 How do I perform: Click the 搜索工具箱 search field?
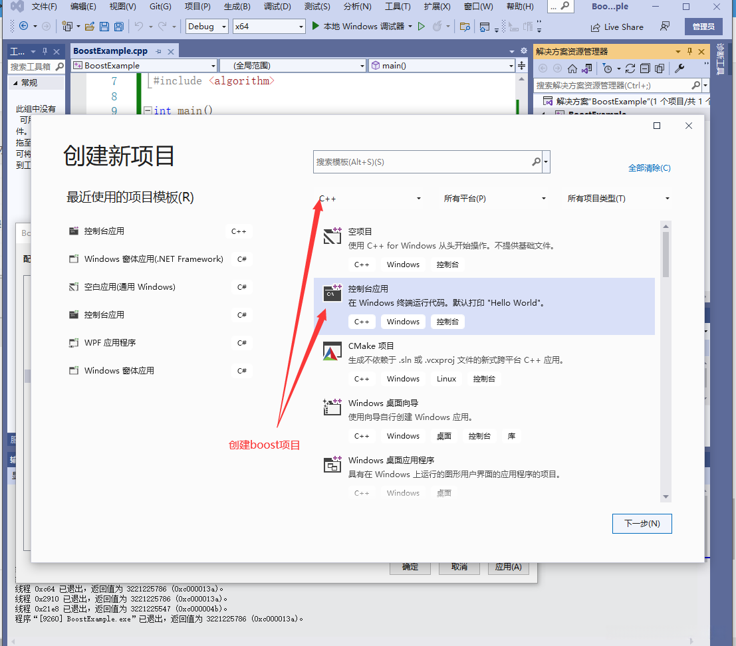[x=31, y=66]
